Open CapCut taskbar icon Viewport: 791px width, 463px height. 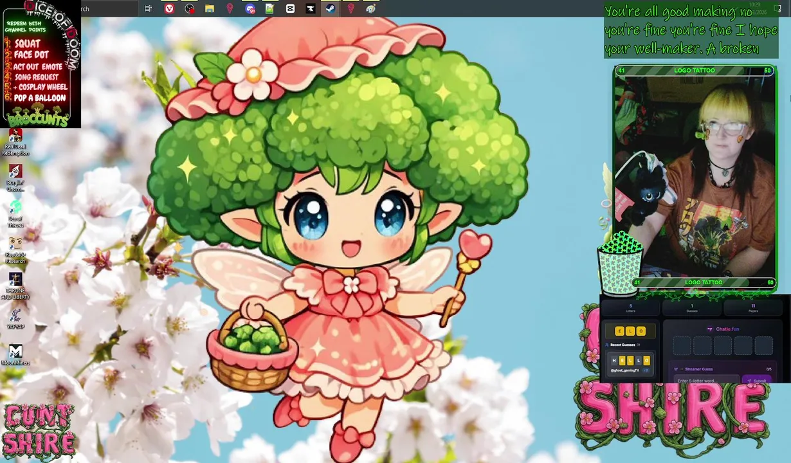(x=290, y=8)
